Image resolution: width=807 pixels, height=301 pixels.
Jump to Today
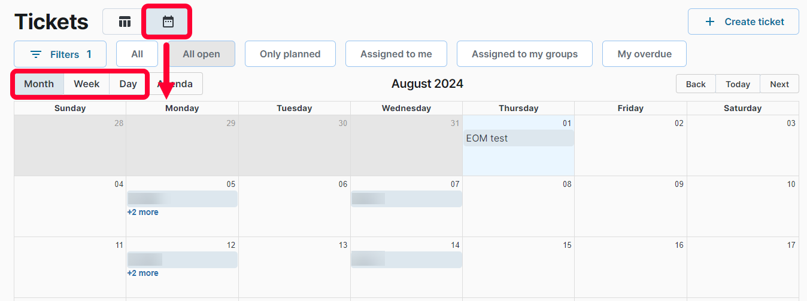pyautogui.click(x=738, y=84)
